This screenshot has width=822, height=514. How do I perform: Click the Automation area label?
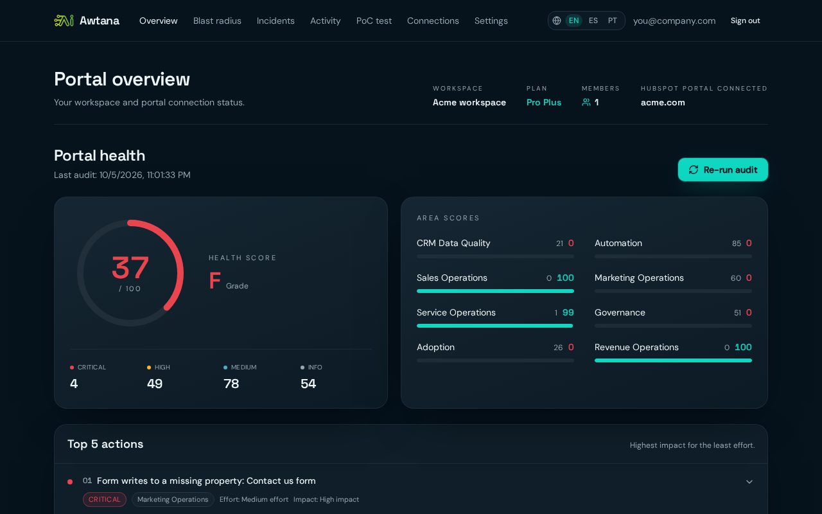[x=618, y=243]
